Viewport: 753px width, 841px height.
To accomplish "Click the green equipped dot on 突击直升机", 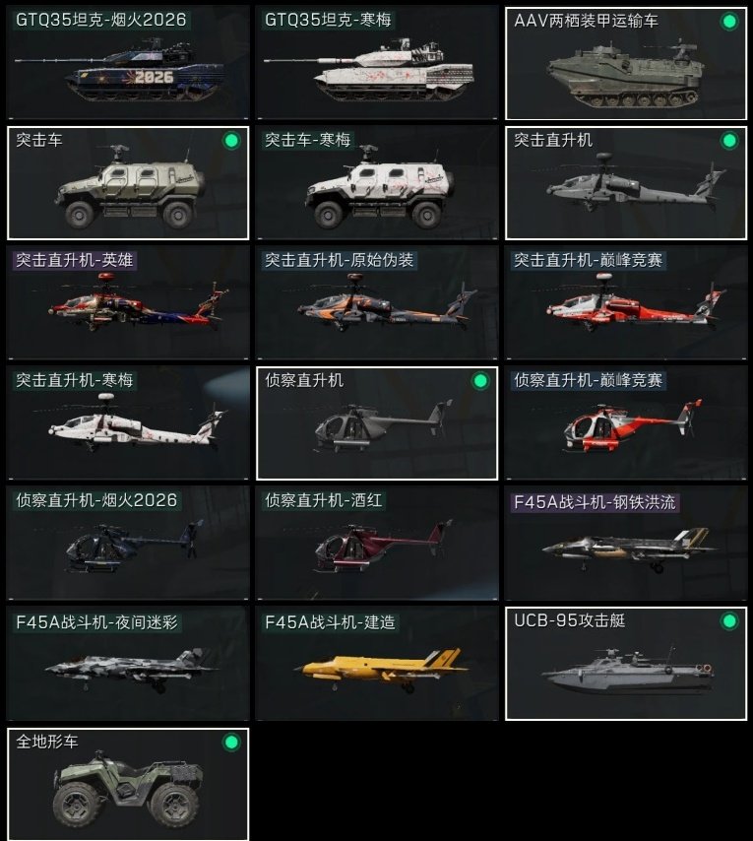I will tap(728, 141).
